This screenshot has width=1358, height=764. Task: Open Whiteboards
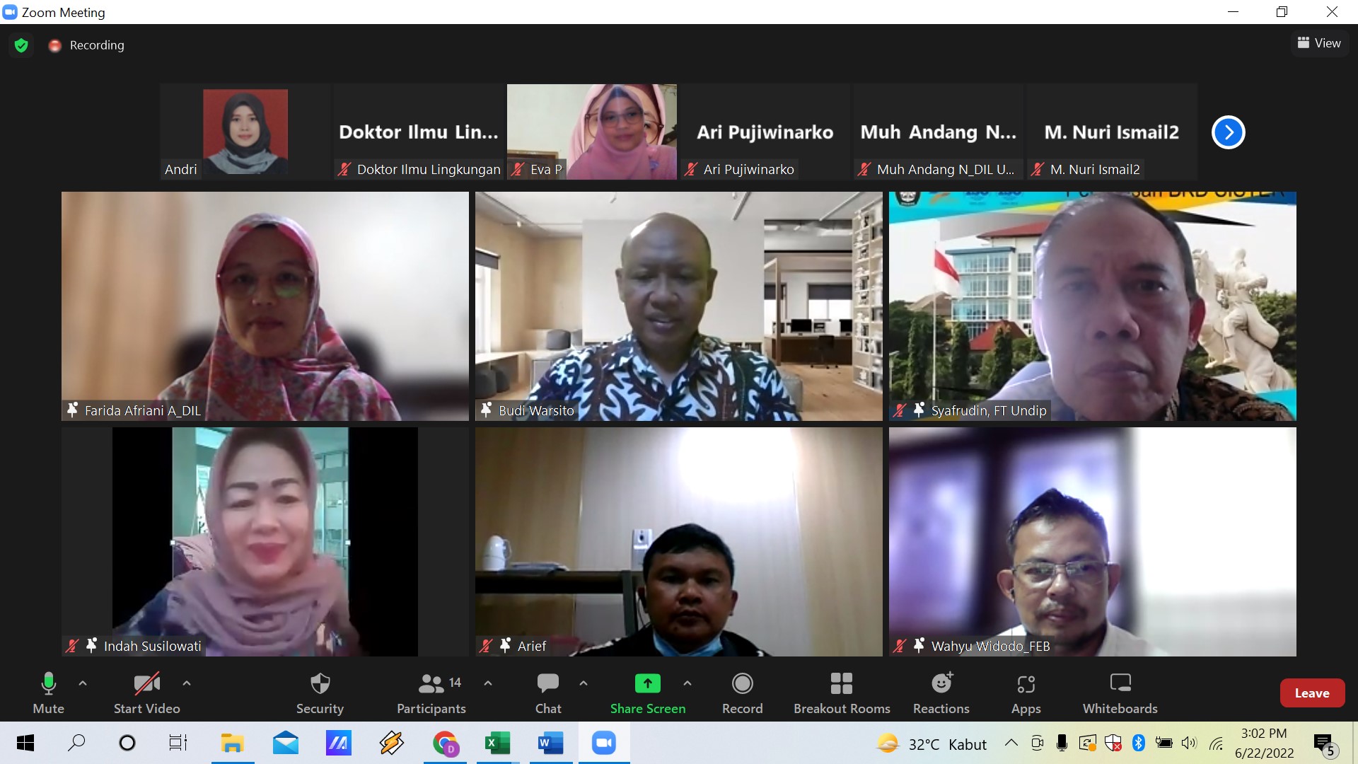tap(1120, 693)
